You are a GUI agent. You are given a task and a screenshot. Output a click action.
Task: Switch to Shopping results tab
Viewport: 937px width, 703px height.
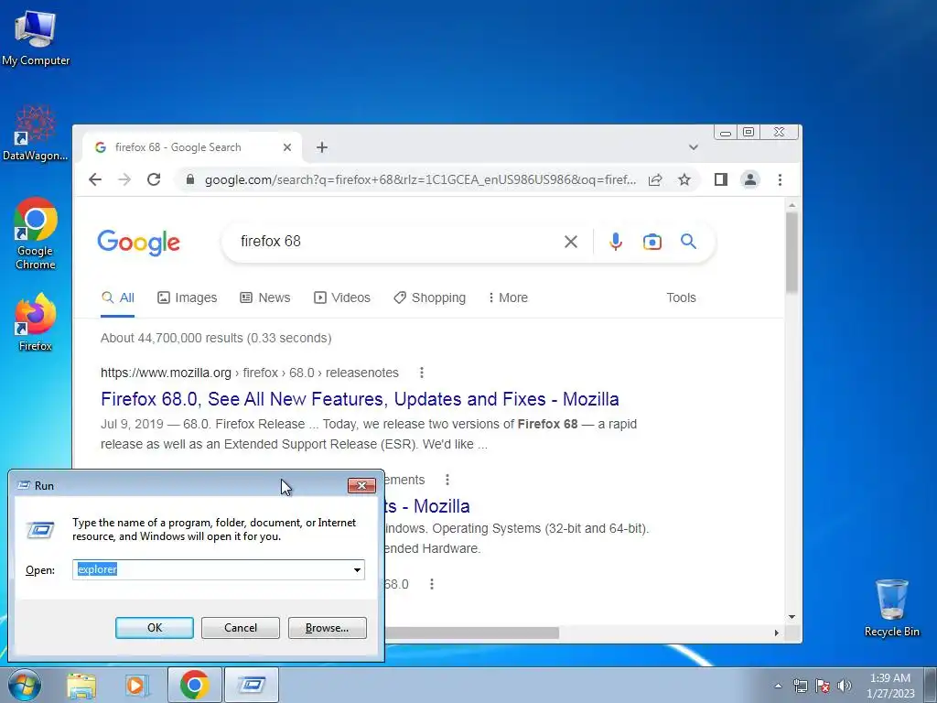tap(429, 297)
